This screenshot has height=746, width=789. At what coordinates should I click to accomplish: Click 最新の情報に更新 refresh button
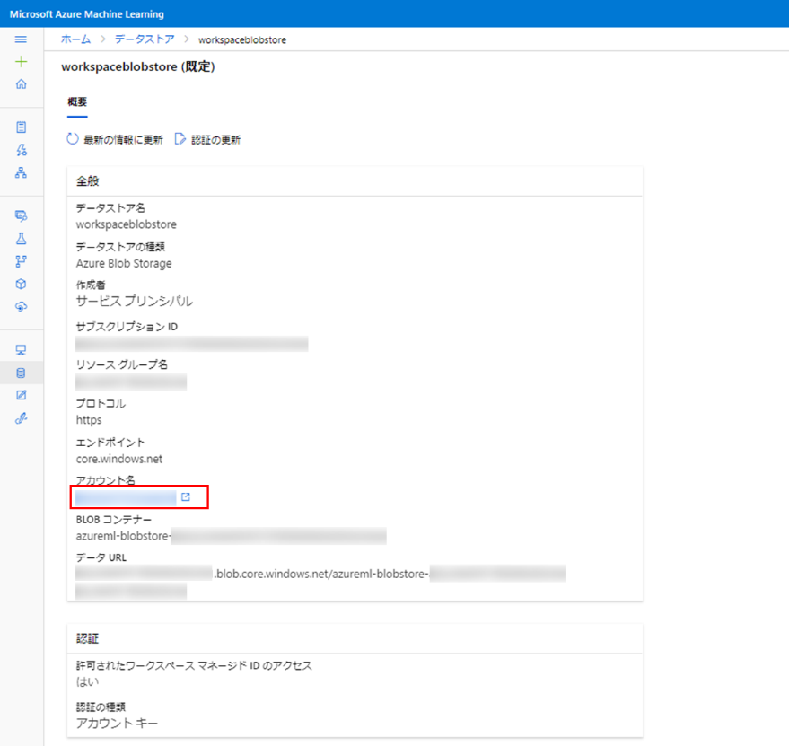coord(115,139)
